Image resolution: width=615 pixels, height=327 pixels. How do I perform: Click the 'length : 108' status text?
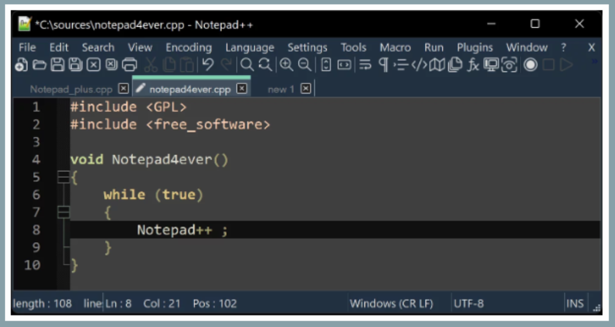coord(42,303)
